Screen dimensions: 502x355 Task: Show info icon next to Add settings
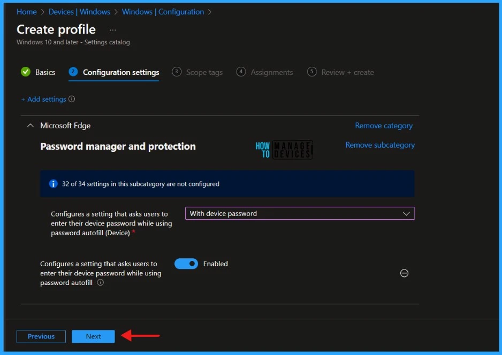click(72, 99)
